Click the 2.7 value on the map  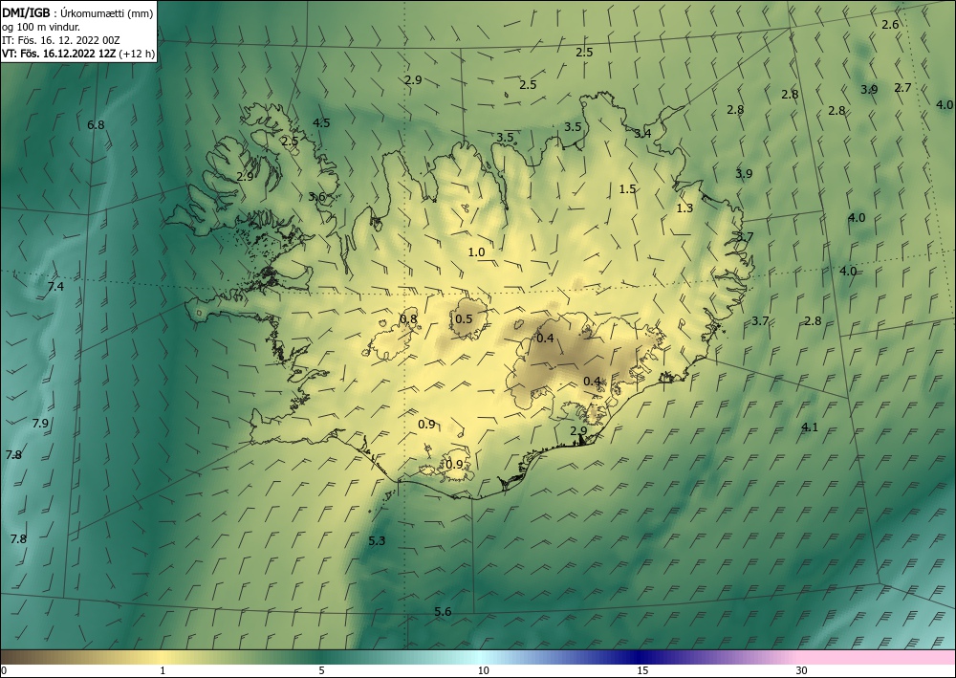click(902, 88)
